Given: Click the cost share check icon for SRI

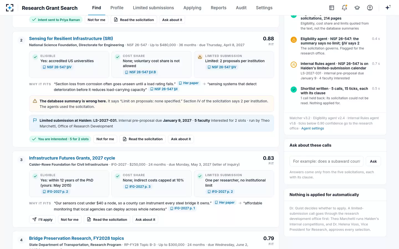Looking at the screenshot, I should tap(117, 57).
